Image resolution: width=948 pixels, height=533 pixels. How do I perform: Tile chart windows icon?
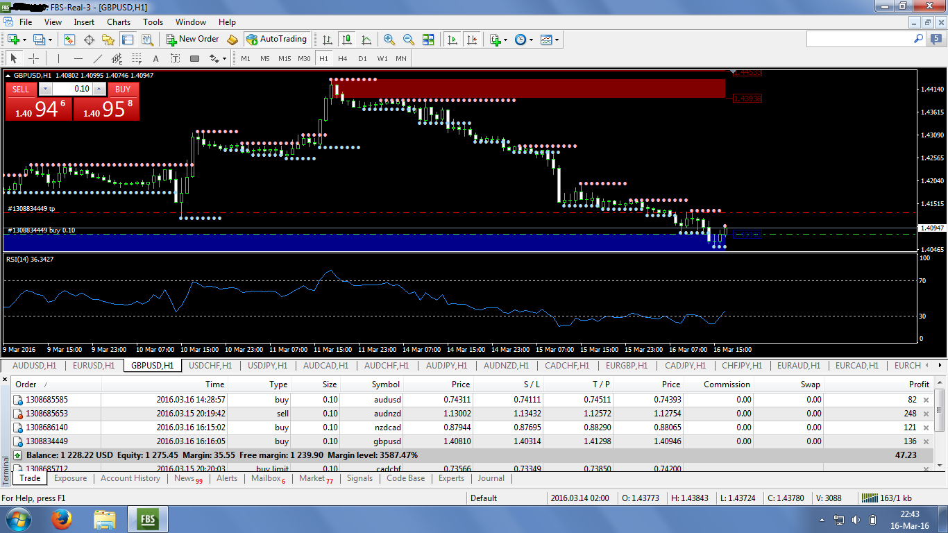coord(428,40)
